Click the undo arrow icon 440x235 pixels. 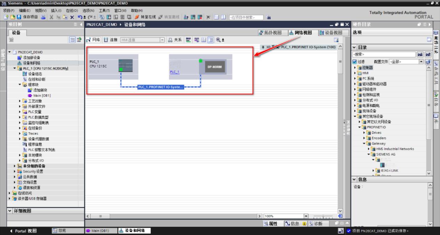tap(80, 17)
